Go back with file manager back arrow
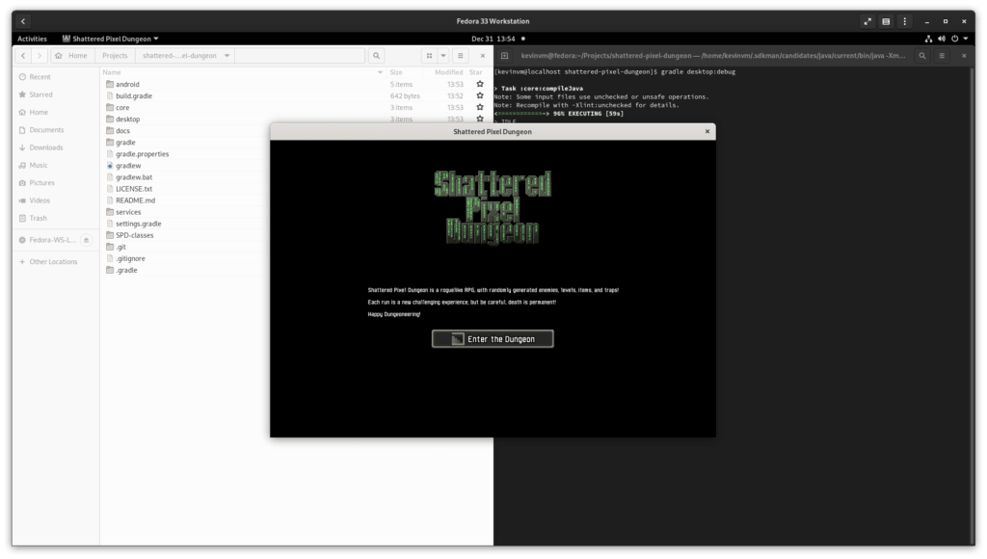This screenshot has width=987, height=559. click(x=23, y=55)
